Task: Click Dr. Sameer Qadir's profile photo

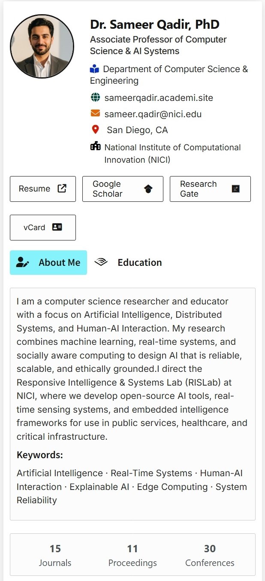Action: tap(42, 46)
